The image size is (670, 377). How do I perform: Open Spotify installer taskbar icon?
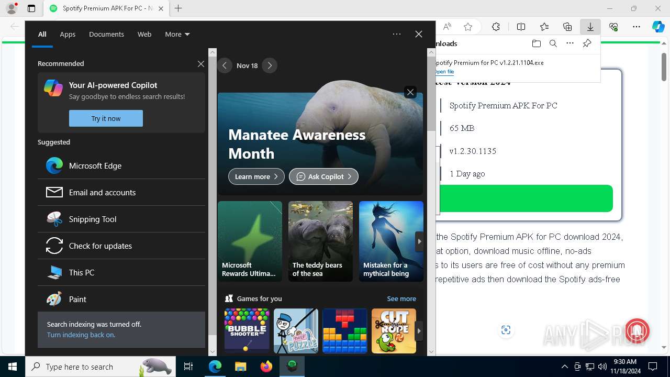[292, 367]
